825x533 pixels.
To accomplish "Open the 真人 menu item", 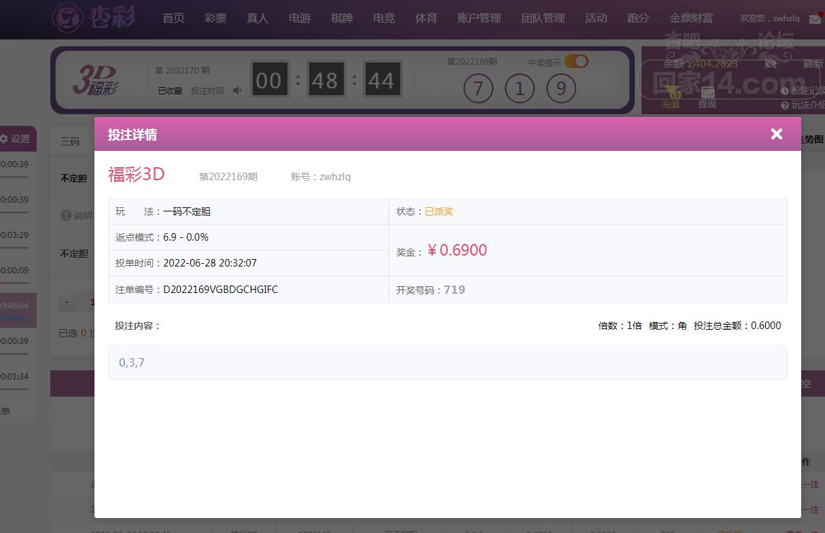I will click(x=258, y=18).
